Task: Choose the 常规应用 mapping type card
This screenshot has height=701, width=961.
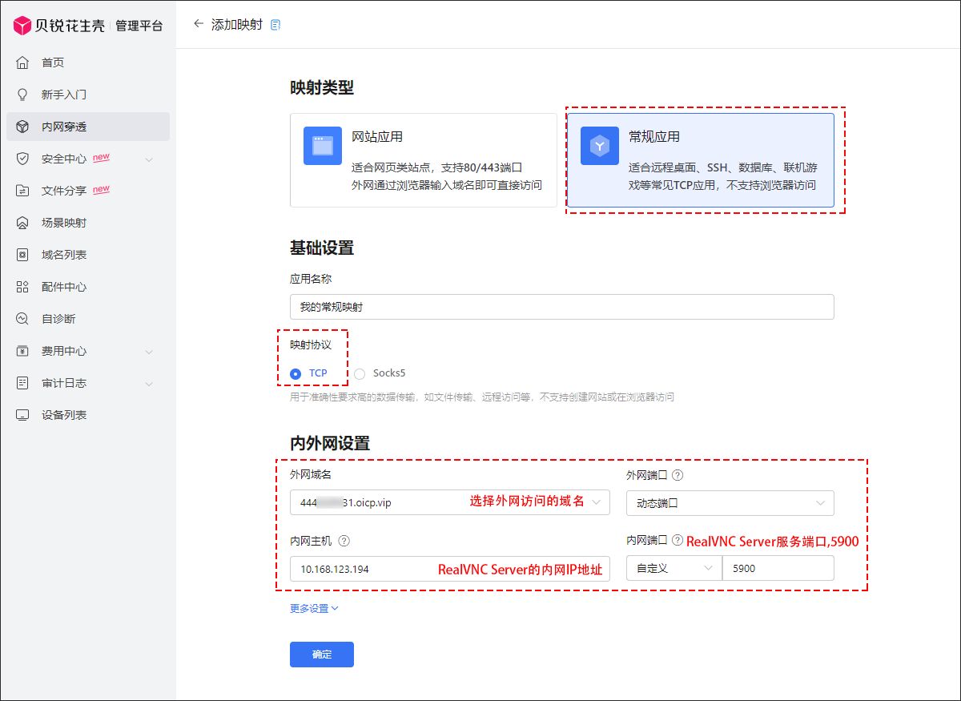Action: (701, 160)
